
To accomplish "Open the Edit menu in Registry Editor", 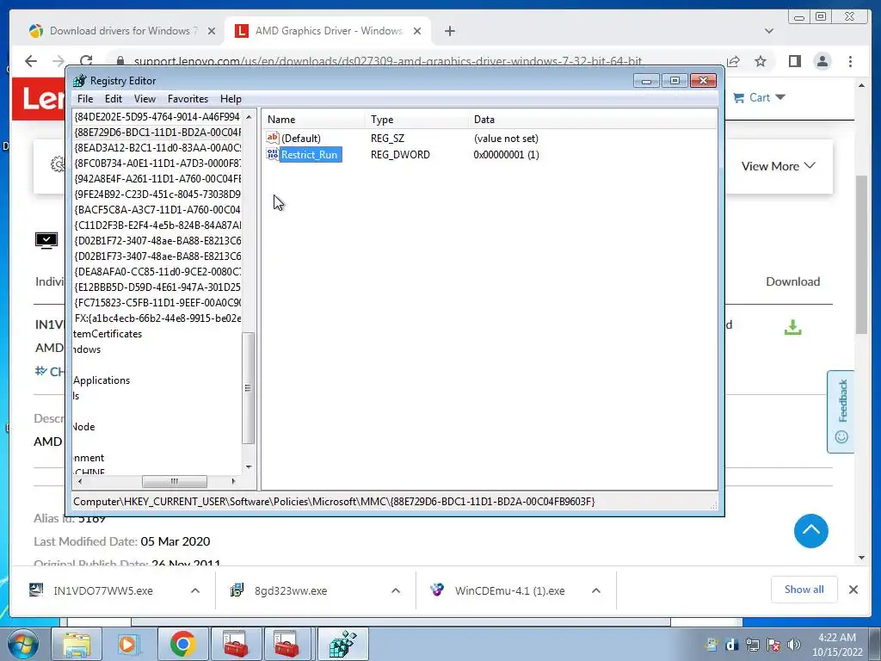I will (113, 99).
